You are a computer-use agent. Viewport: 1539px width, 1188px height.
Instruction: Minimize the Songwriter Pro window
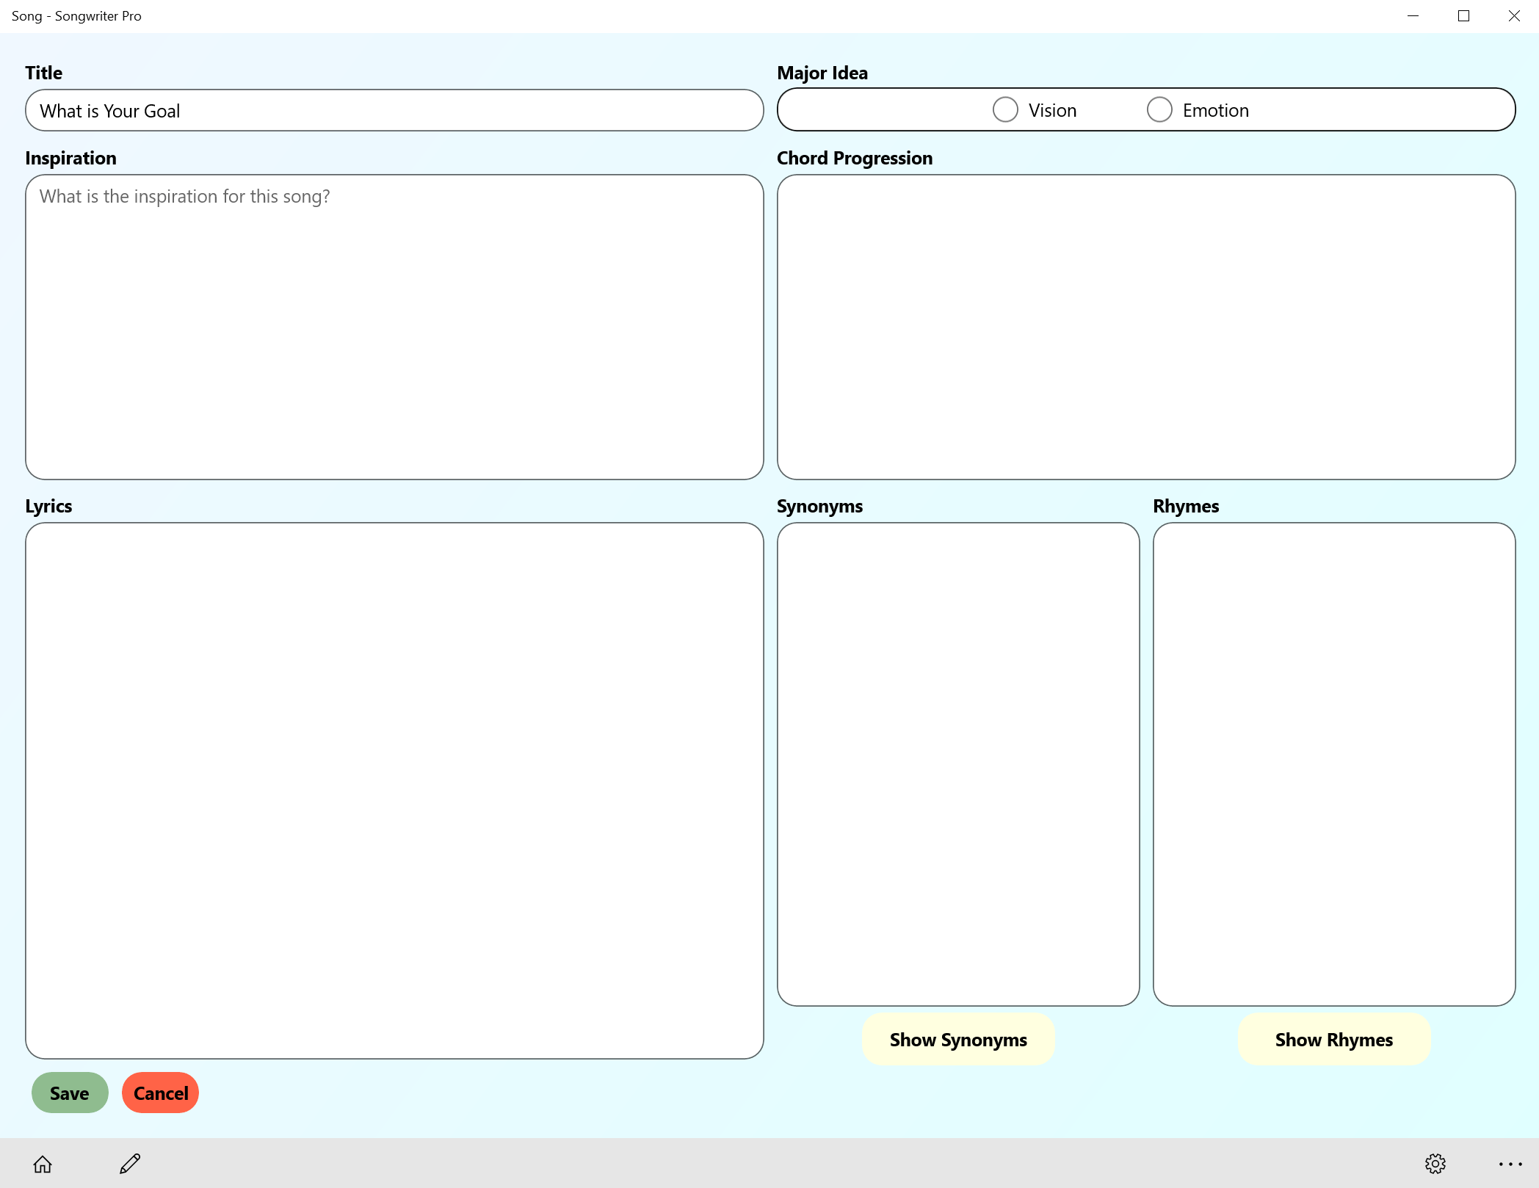1413,16
